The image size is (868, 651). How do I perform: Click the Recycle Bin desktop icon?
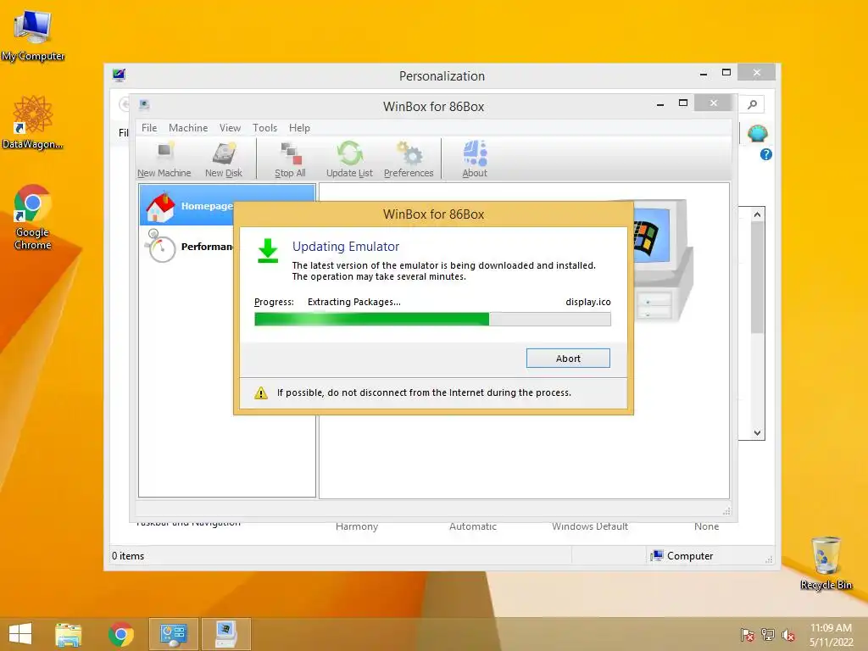point(826,563)
